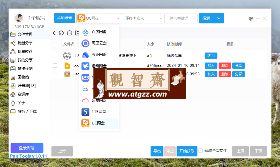Click the 停止 button
Image resolution: width=280 pixels, height=167 pixels.
[x=170, y=151]
